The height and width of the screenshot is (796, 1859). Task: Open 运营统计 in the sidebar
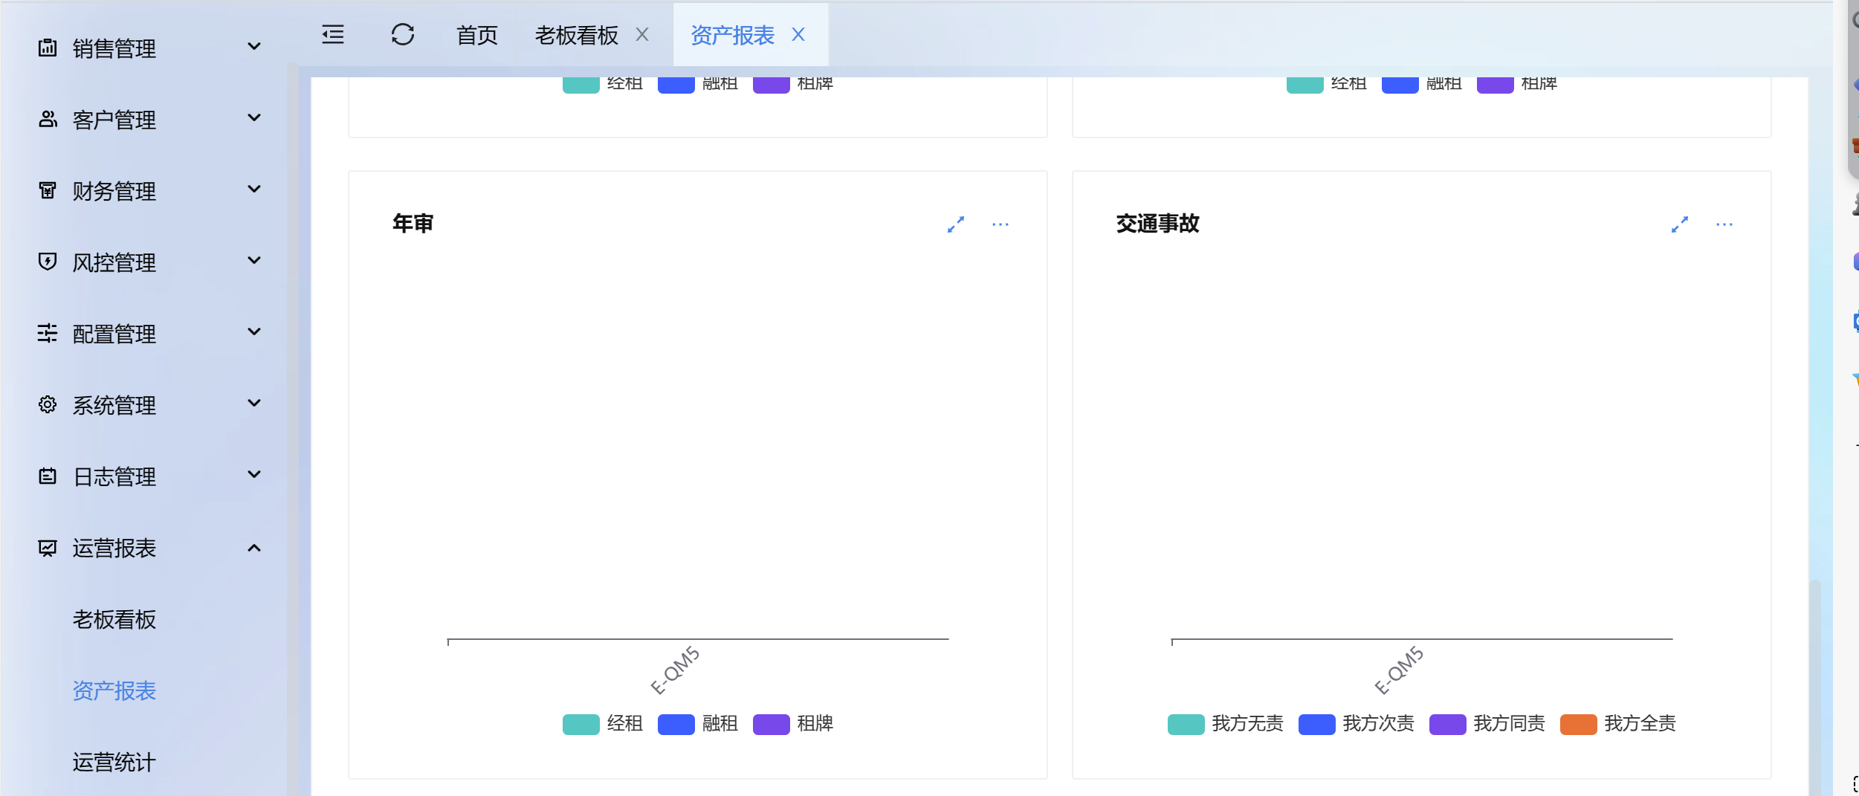(114, 762)
